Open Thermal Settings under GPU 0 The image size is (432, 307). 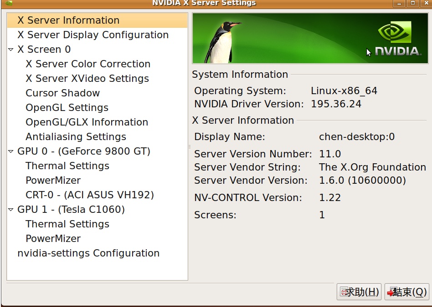(67, 166)
